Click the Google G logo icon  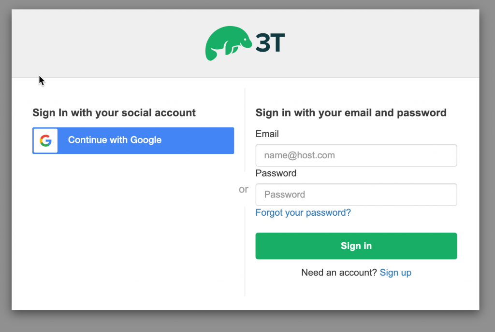(x=45, y=140)
